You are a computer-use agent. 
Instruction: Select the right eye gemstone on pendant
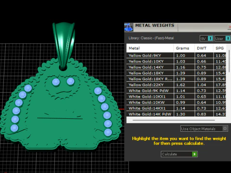71,81
